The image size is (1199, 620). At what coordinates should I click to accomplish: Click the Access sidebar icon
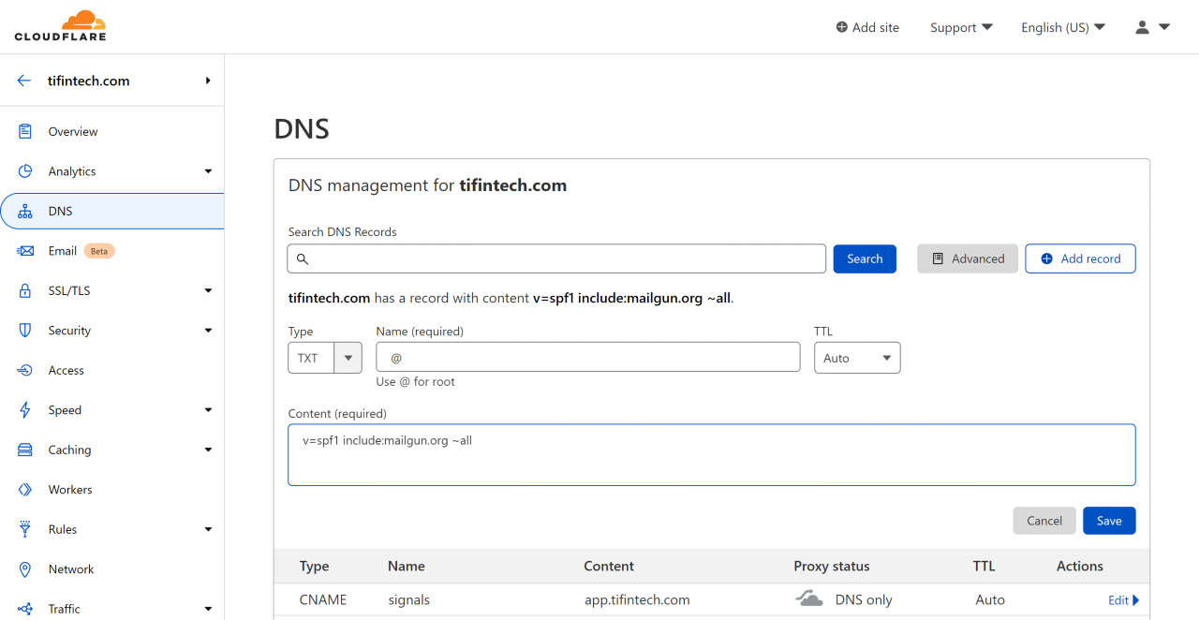pos(25,371)
